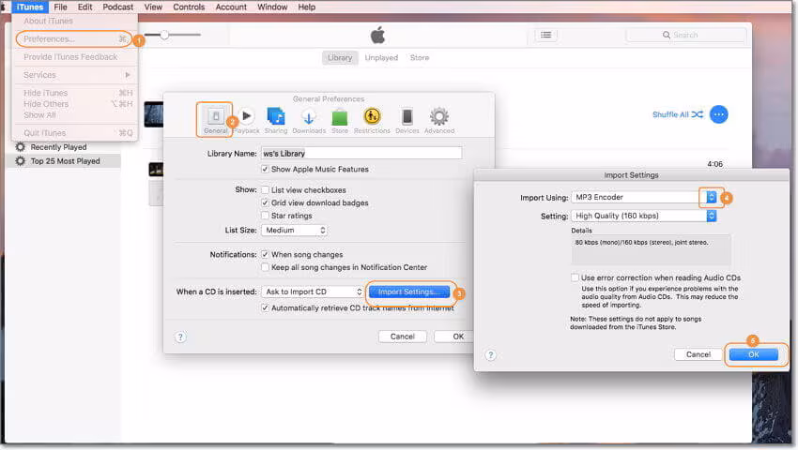The image size is (798, 450).
Task: Click Cancel in Import Settings dialog
Action: click(x=698, y=354)
